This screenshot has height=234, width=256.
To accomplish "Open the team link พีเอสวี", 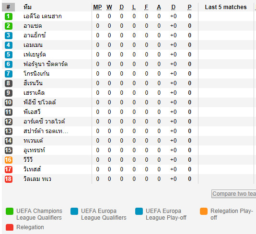I will (32, 112).
